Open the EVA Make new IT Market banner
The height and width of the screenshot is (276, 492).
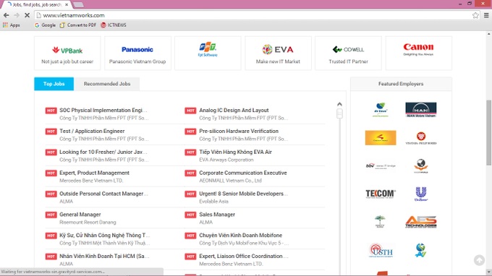(278, 53)
